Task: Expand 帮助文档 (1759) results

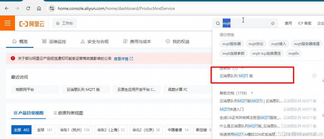Action: pyautogui.click(x=236, y=93)
